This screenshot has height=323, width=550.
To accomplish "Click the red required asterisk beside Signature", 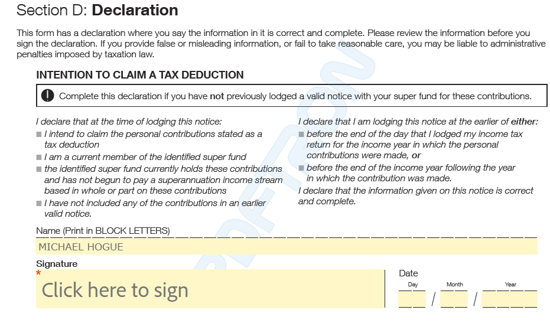I will [x=38, y=273].
